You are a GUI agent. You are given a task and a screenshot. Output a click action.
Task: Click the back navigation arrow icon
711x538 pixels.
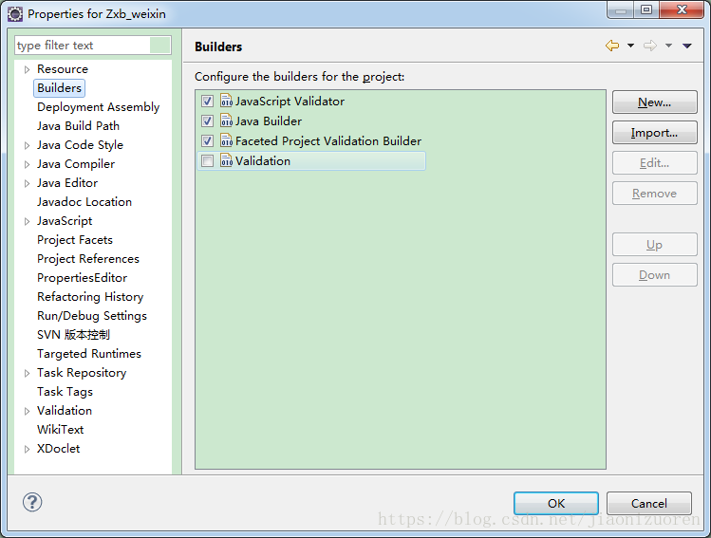612,46
